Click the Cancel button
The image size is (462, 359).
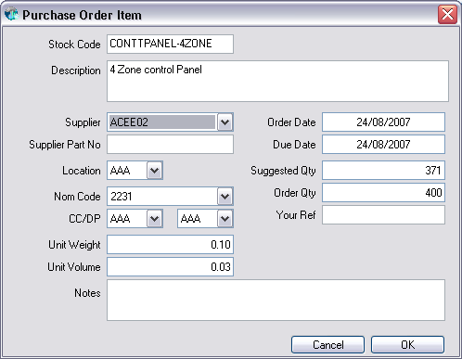(327, 344)
